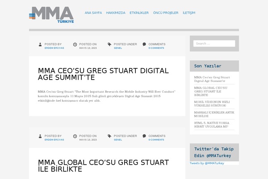
Task: Click first post excerpt about Digital Age Summit 2015
Action: (x=107, y=96)
